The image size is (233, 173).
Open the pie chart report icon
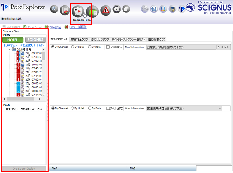(x=65, y=10)
